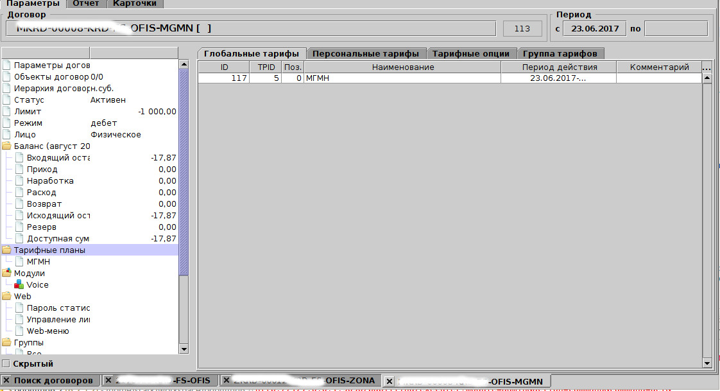Click the Web folder icon

click(7, 296)
